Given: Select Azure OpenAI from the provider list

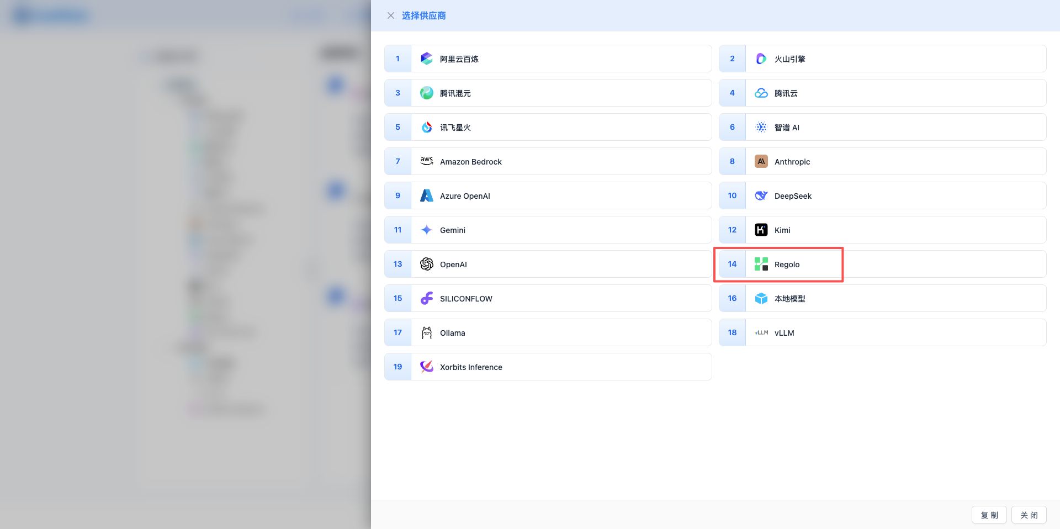Looking at the screenshot, I should pos(465,196).
